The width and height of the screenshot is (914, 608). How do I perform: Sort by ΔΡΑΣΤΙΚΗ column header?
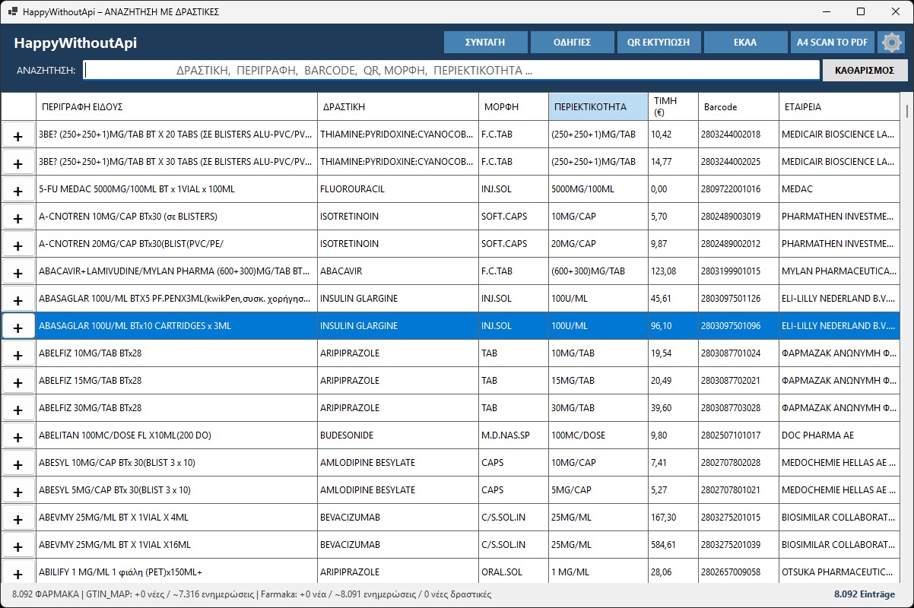point(398,106)
